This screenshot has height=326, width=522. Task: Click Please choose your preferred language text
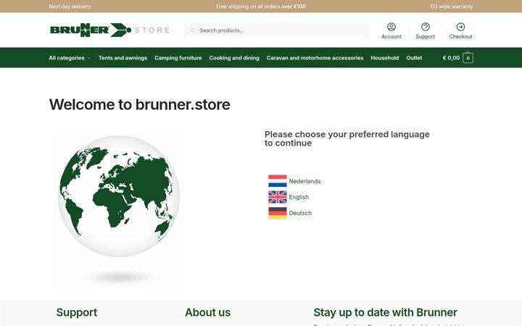(x=347, y=138)
